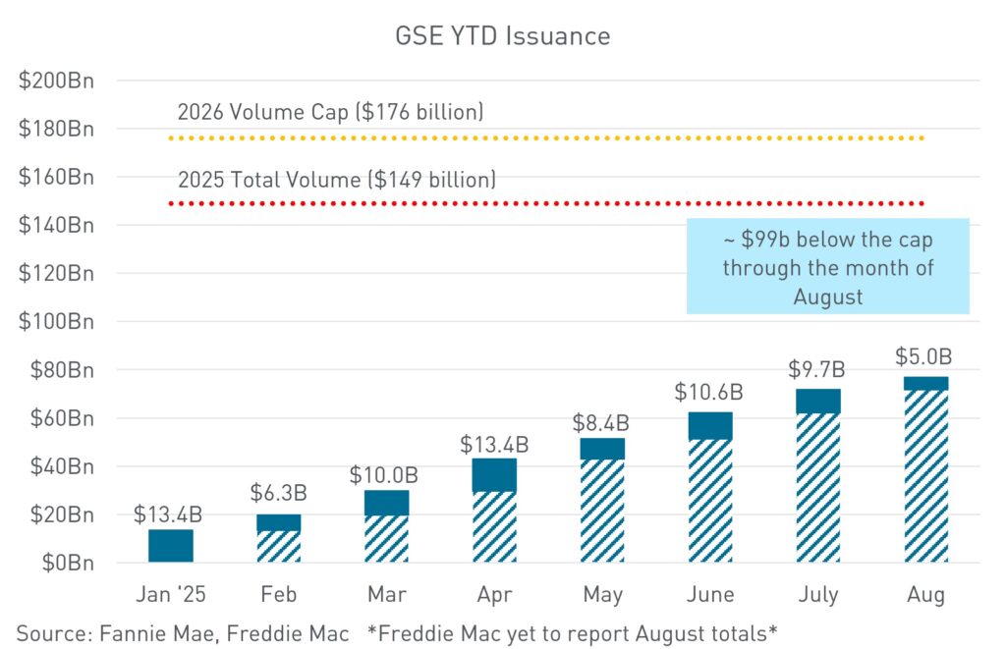
Task: Select the $0Bn axis label
Action: [x=68, y=563]
